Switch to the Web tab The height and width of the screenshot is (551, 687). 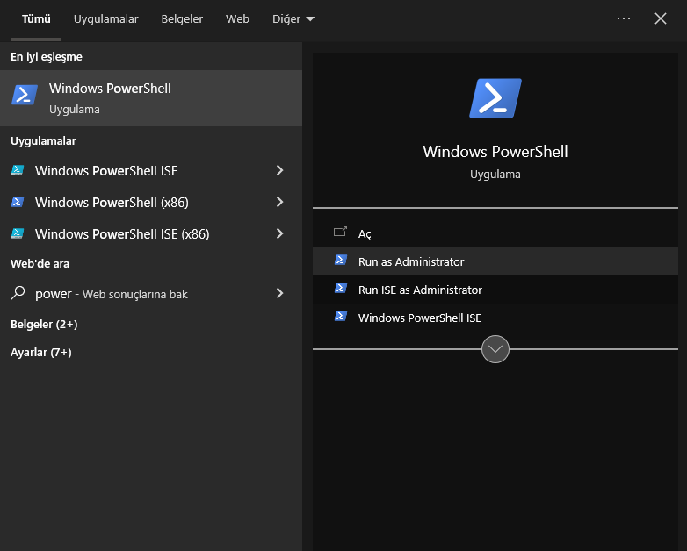pyautogui.click(x=237, y=18)
